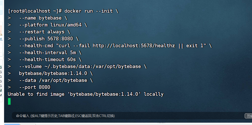Click the '--port 8080' line
The height and width of the screenshot is (125, 252).
[x=29, y=87]
